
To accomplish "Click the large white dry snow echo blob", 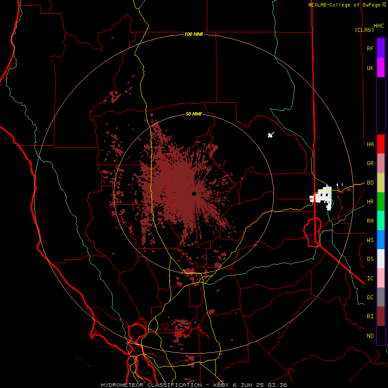I will (x=322, y=197).
